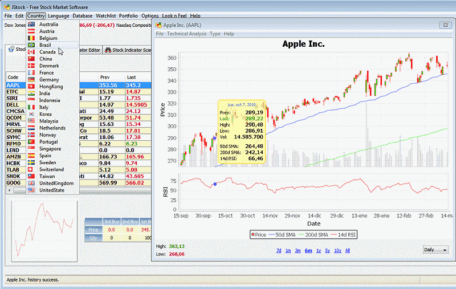
Task: Click the mini price history chart thumbnail
Action: pyautogui.click(x=44, y=230)
